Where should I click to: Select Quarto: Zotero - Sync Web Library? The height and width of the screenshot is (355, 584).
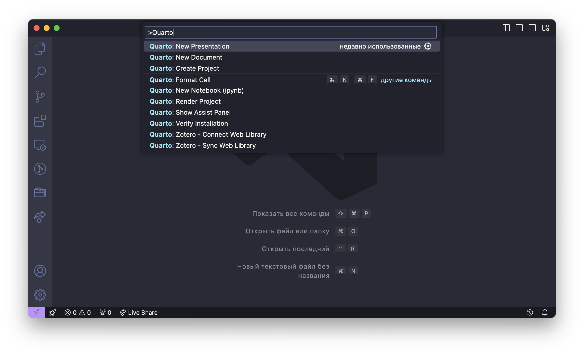[292, 145]
